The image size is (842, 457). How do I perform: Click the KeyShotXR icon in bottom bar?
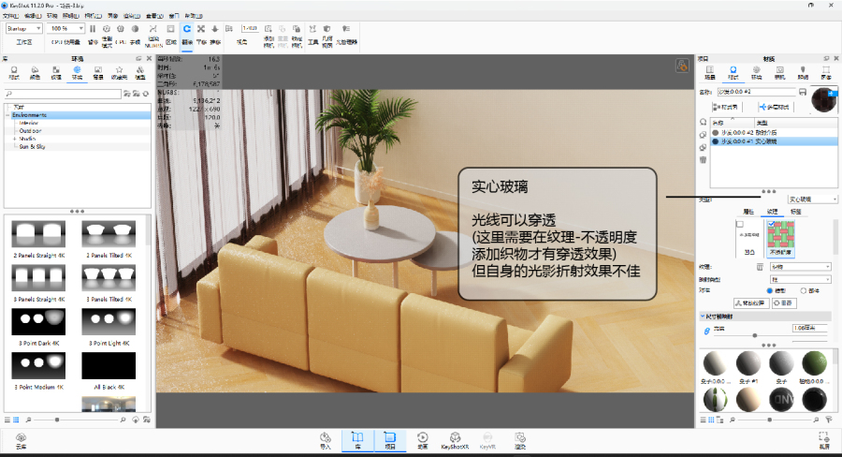click(x=456, y=439)
